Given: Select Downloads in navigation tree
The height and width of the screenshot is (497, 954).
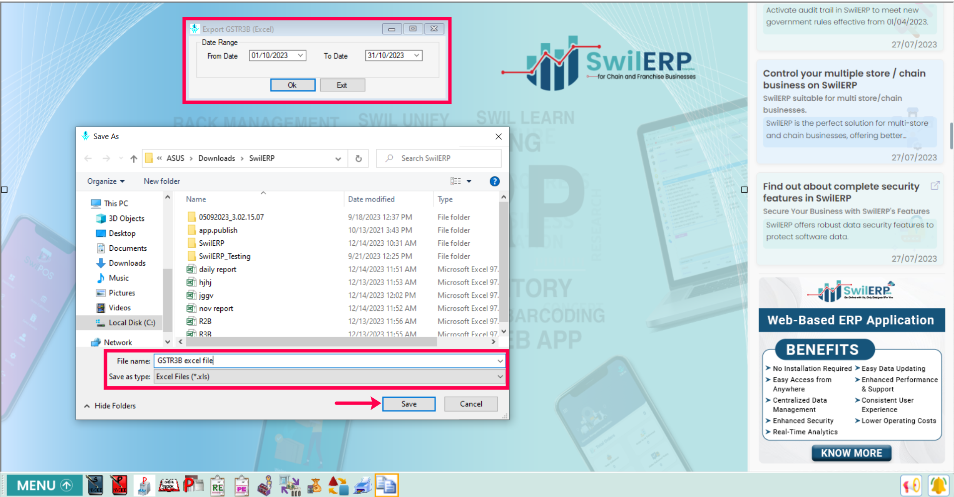Looking at the screenshot, I should point(121,263).
